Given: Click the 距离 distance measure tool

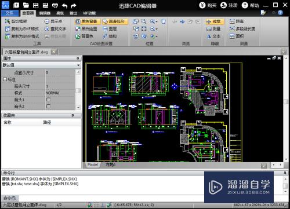Looking at the screenshot, I should point(237,21).
